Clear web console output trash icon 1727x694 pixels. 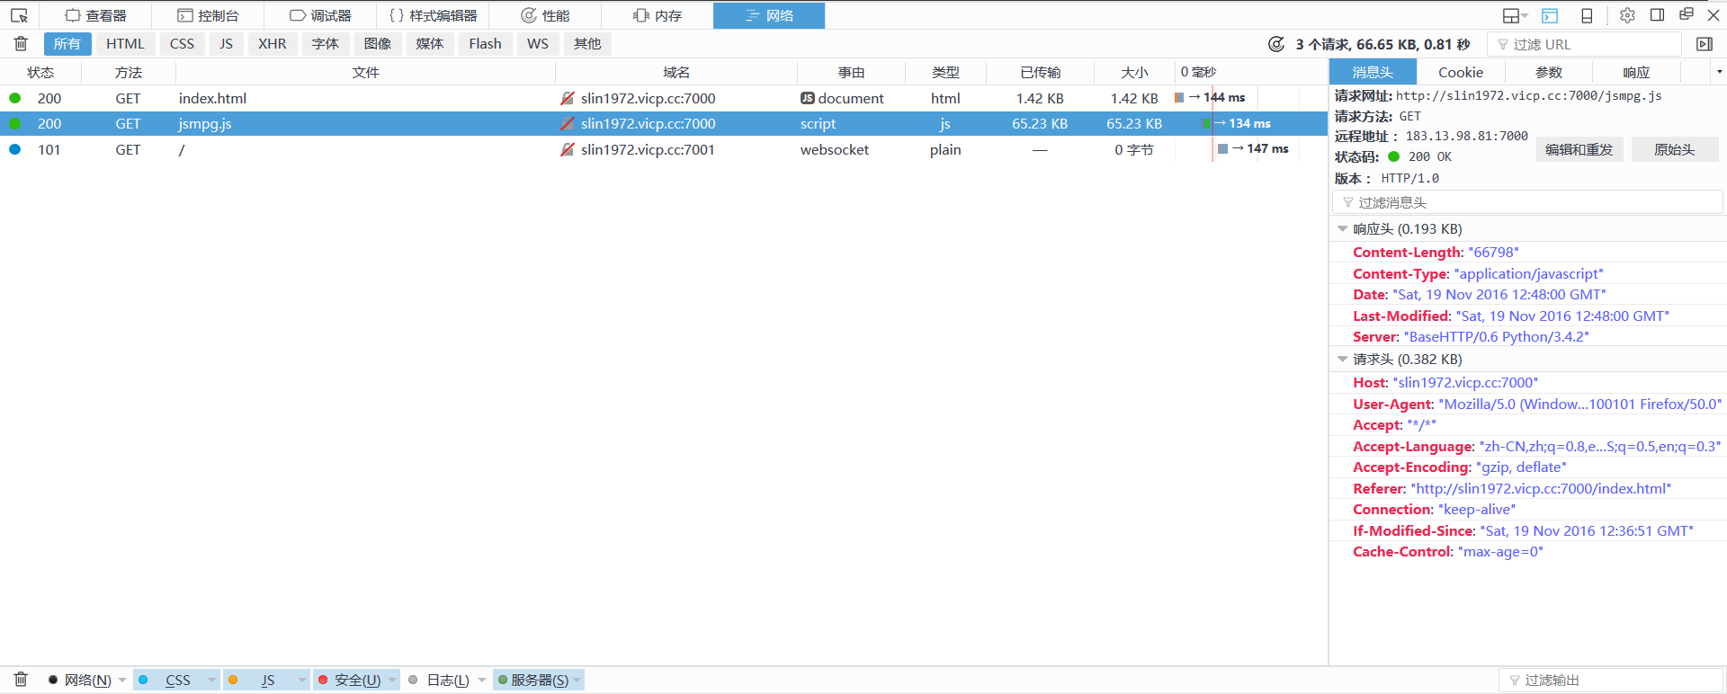[x=21, y=680]
